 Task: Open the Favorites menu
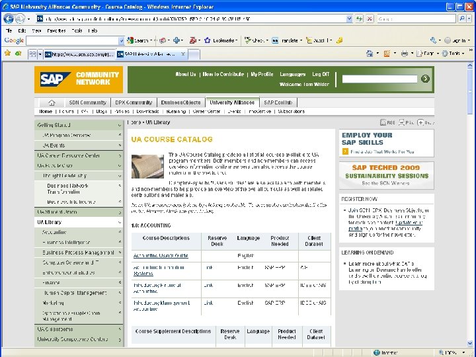point(56,30)
